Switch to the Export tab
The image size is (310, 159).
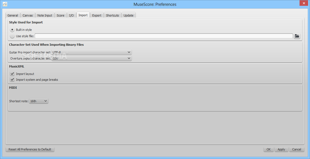[97, 15]
